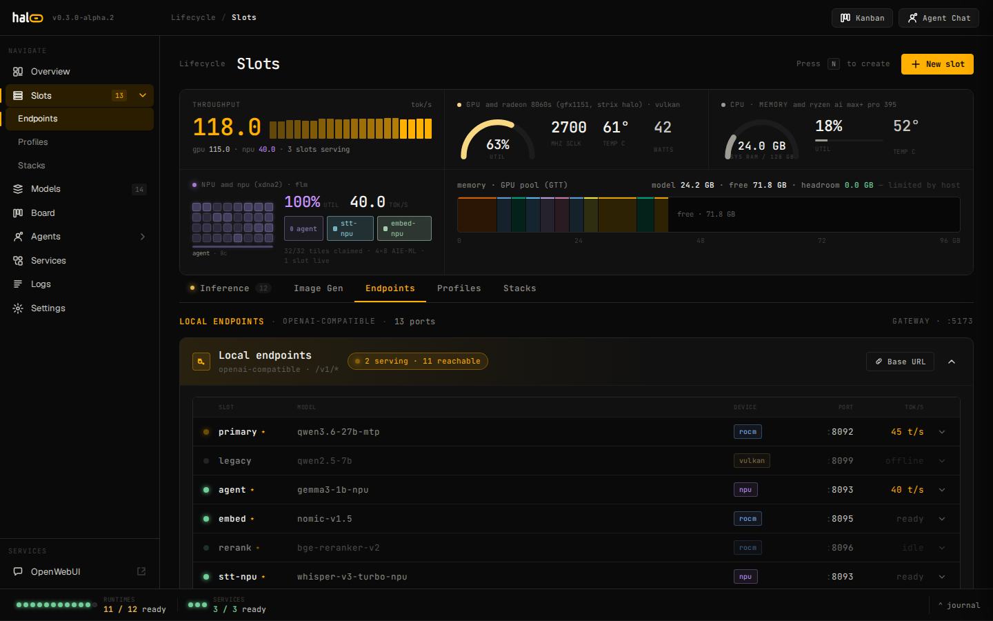
Task: Create a New slot
Action: pyautogui.click(x=937, y=64)
